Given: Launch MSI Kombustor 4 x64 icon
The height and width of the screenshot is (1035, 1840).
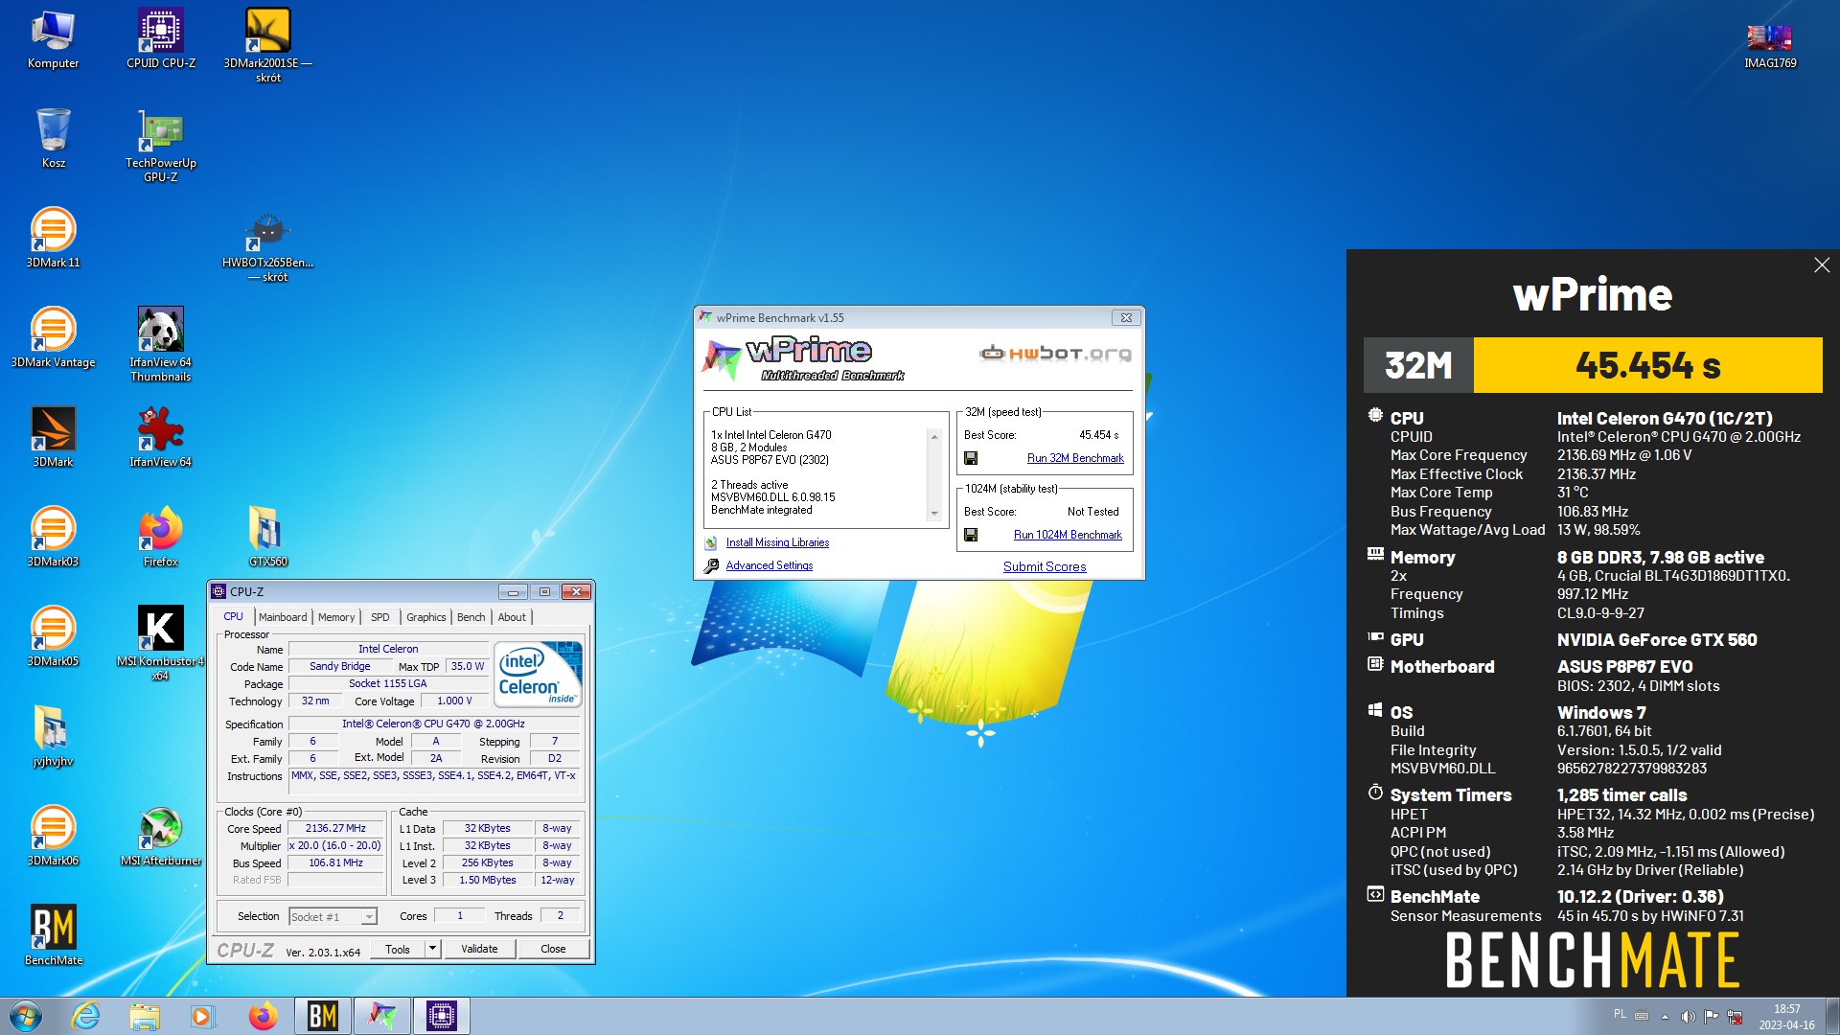Looking at the screenshot, I should [x=160, y=644].
